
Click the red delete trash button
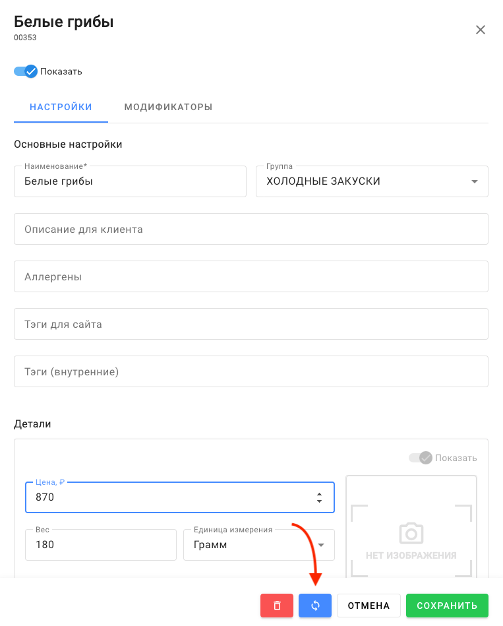tap(277, 606)
